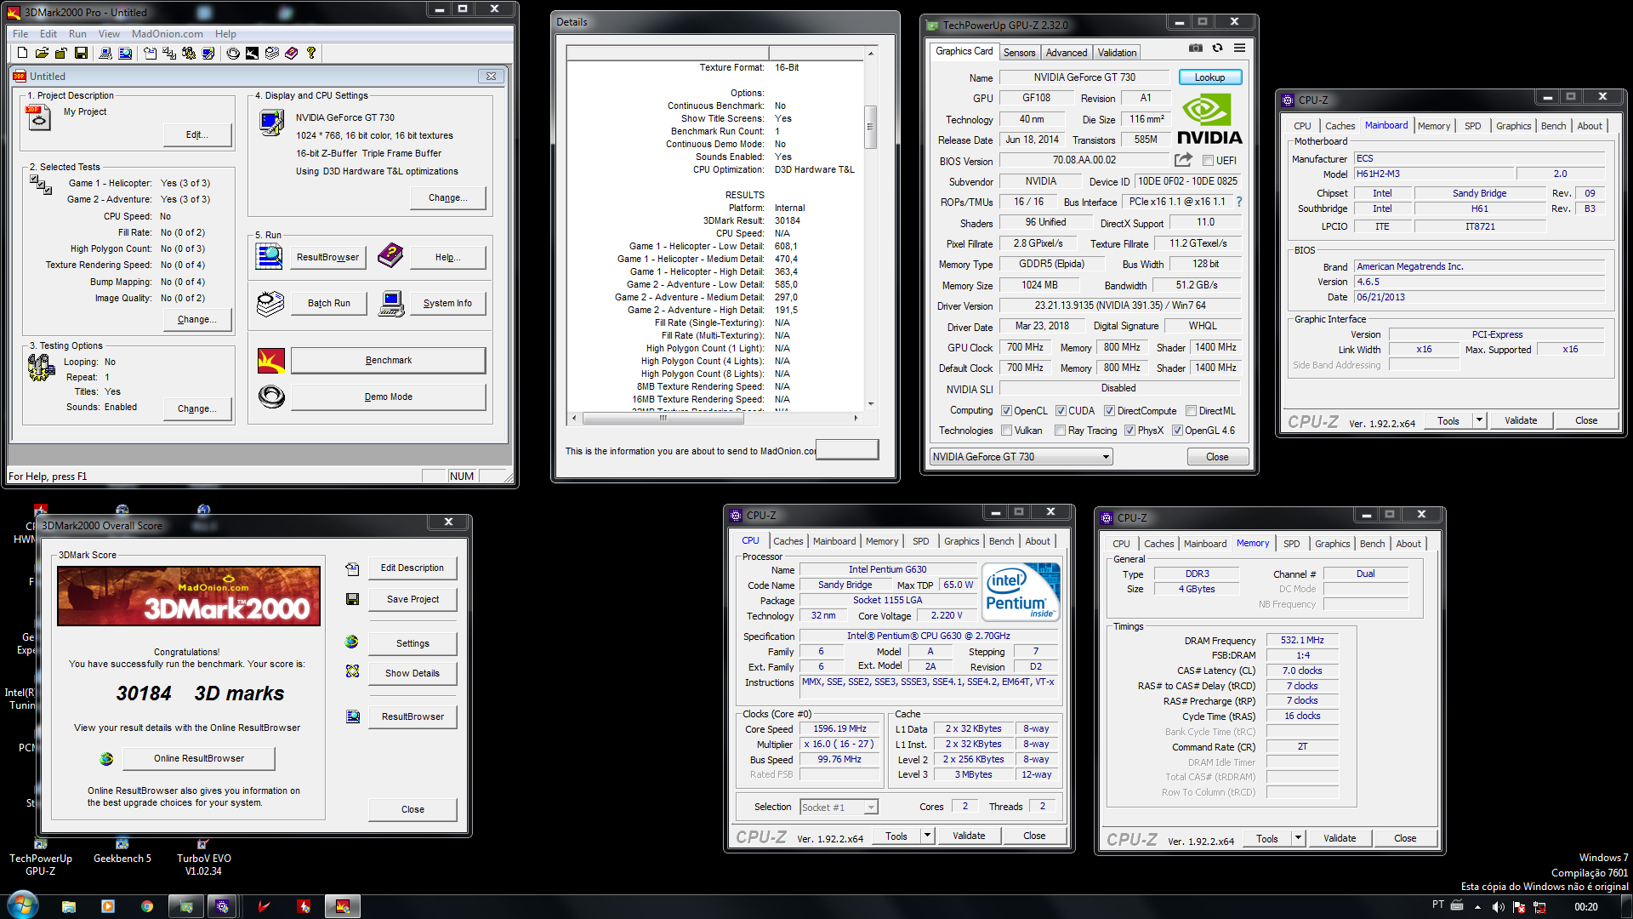Click Validate in the CPU-Z Mainboard window
The image size is (1633, 919).
(1520, 420)
